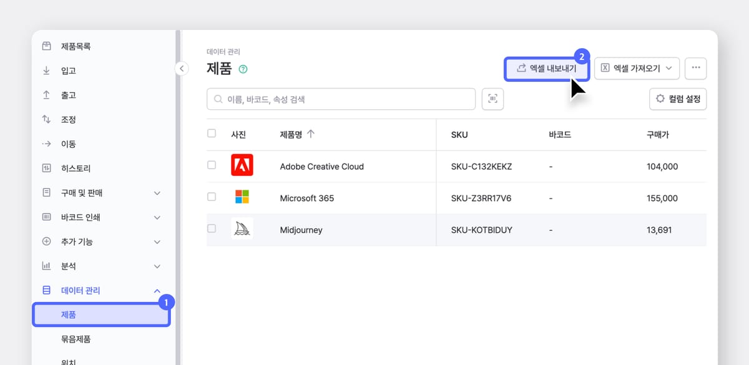The height and width of the screenshot is (365, 749).
Task: Collapse the sidebar with the arrow button
Action: [182, 69]
